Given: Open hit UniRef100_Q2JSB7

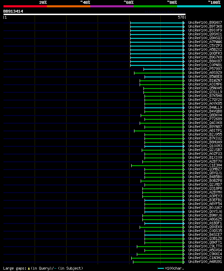Looking at the screenshot, I should (205, 150).
